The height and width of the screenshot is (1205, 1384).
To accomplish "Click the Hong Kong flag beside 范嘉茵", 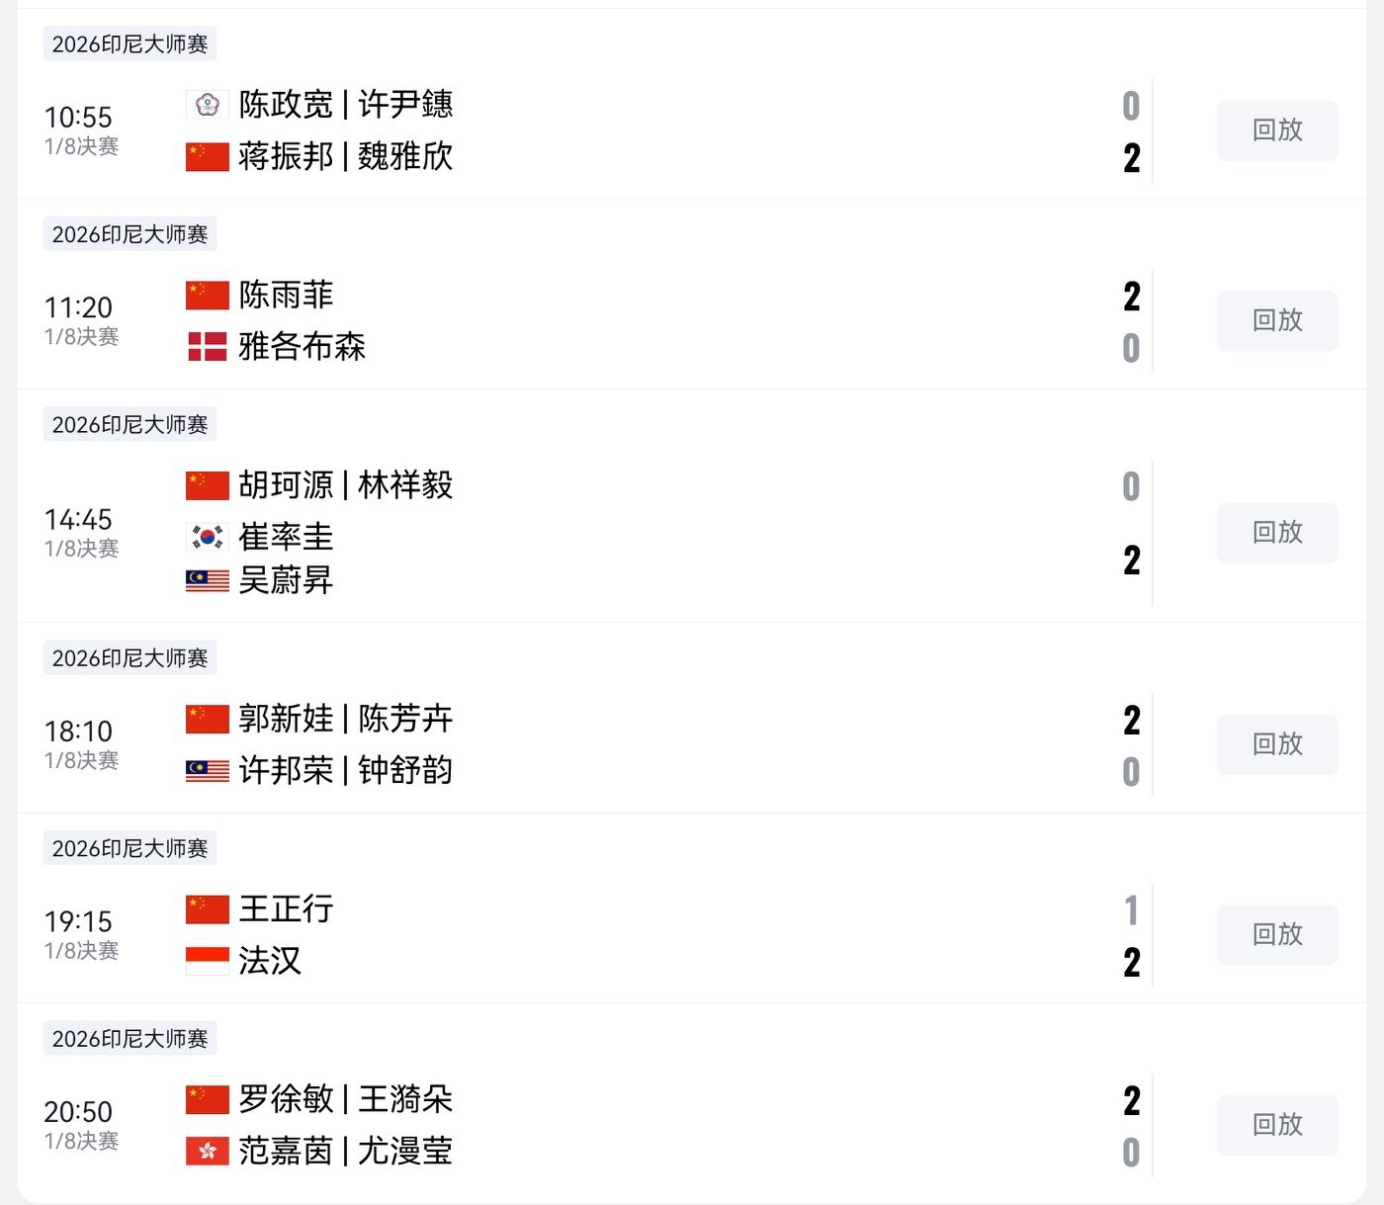I will pyautogui.click(x=207, y=1151).
